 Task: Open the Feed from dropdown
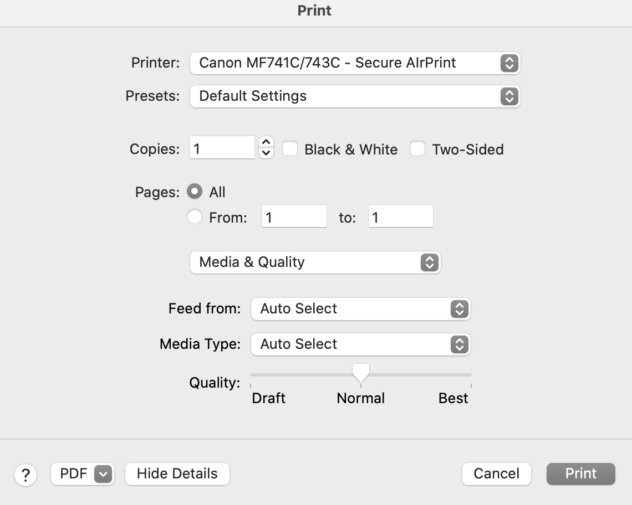click(x=360, y=309)
